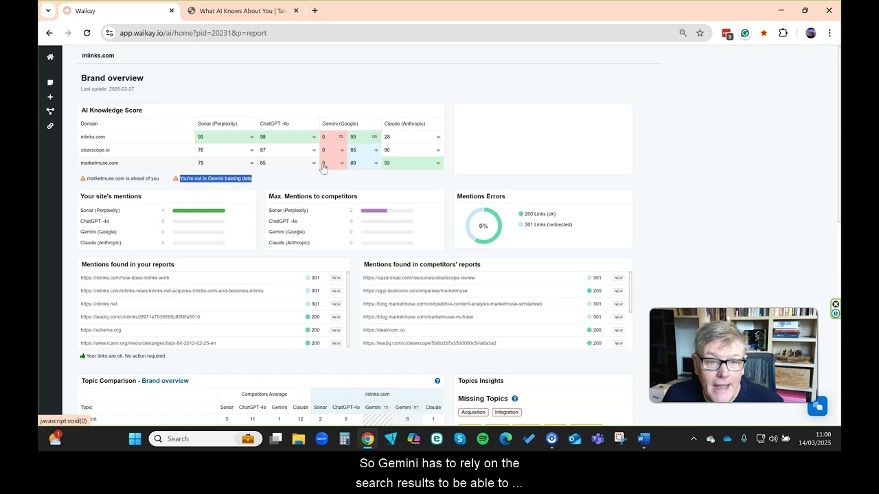Click the Mentions Errors 0% donut chart
The height and width of the screenshot is (494, 879).
[483, 226]
